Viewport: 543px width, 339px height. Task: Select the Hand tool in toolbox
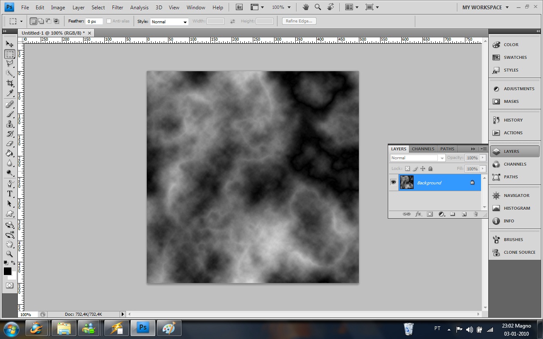(9, 245)
